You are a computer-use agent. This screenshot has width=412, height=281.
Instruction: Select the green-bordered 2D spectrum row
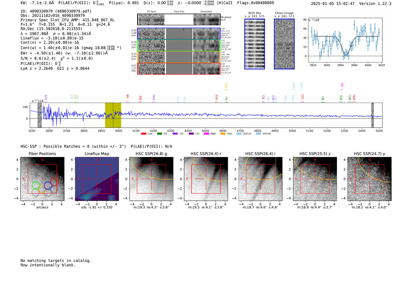[179, 45]
